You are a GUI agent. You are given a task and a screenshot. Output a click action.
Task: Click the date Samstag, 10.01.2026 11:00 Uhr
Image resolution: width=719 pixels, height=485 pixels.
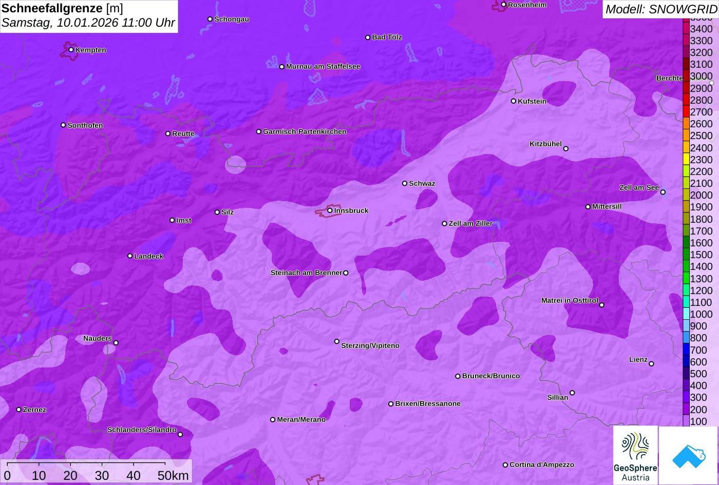pyautogui.click(x=88, y=23)
